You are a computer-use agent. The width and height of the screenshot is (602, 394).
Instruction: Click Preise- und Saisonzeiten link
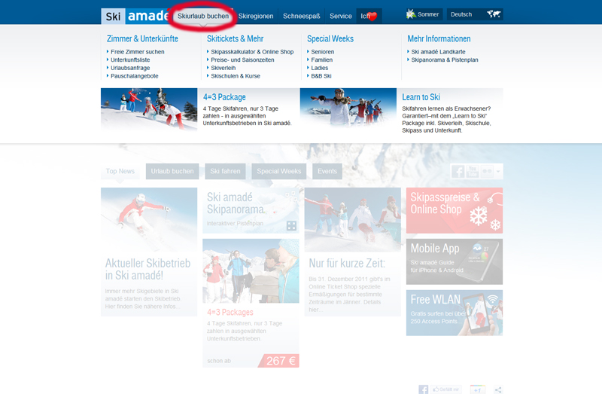tap(242, 60)
